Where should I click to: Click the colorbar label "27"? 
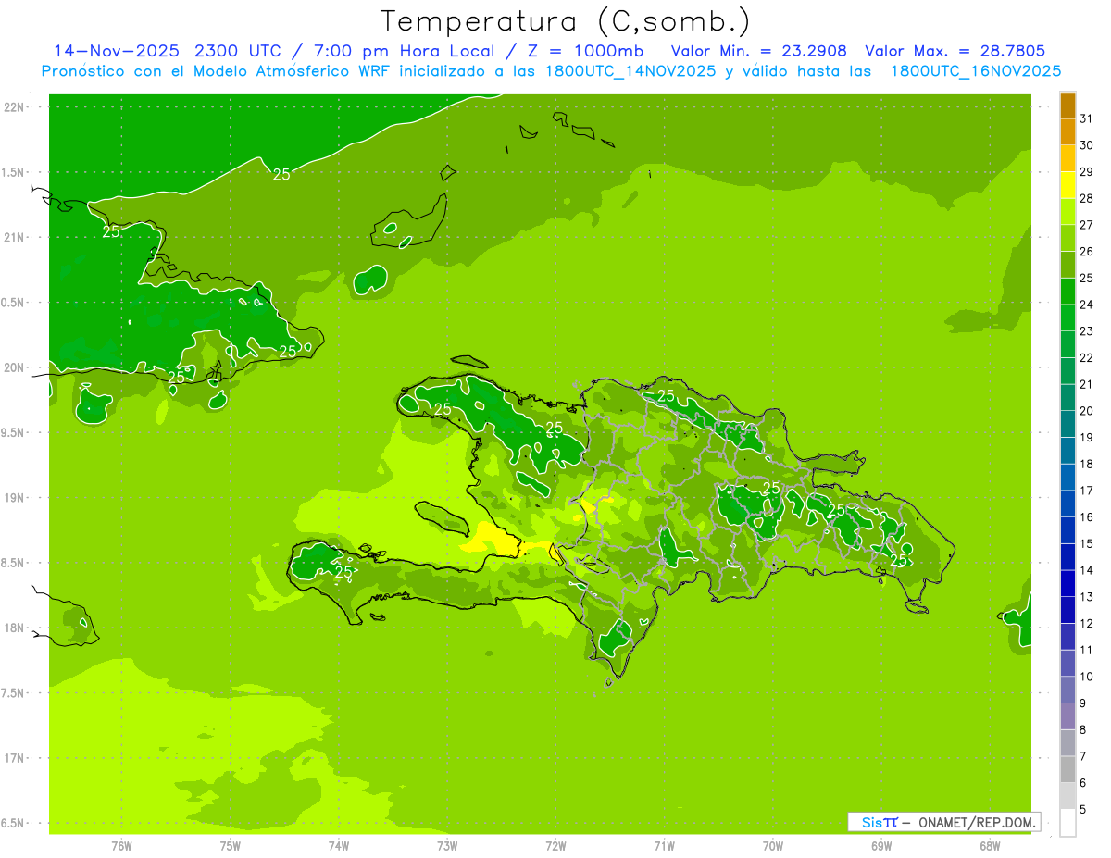coord(1086,225)
